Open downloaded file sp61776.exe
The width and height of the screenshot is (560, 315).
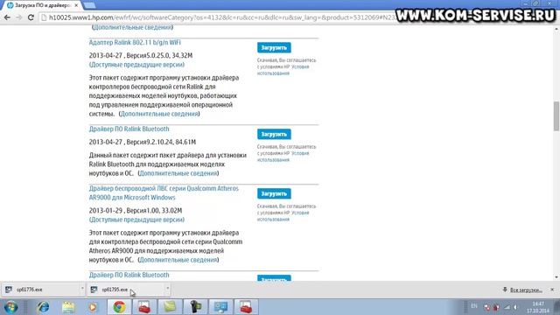tap(41, 290)
